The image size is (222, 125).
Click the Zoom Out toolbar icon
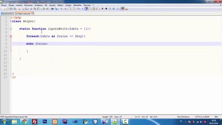click(x=65, y=9)
